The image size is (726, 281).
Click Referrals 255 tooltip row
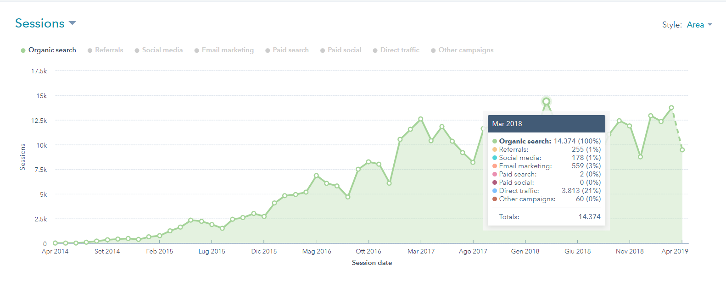[546, 149]
